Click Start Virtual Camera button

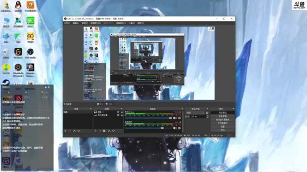(x=223, y=120)
